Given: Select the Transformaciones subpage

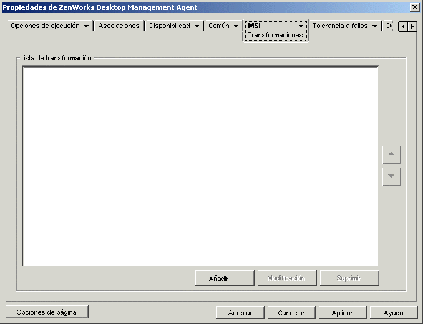Looking at the screenshot, I should click(275, 36).
